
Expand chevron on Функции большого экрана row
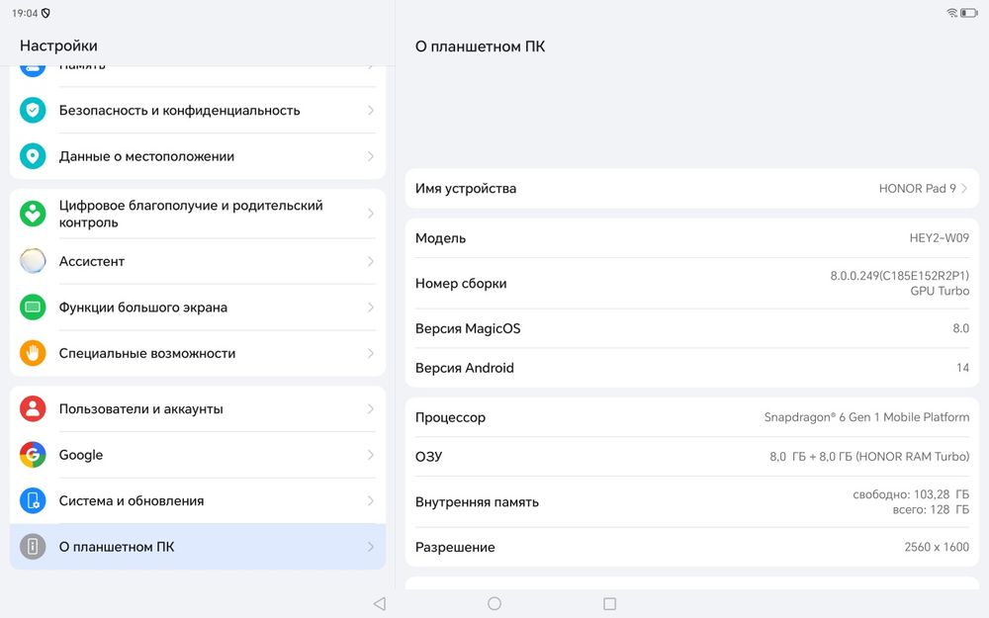(371, 308)
